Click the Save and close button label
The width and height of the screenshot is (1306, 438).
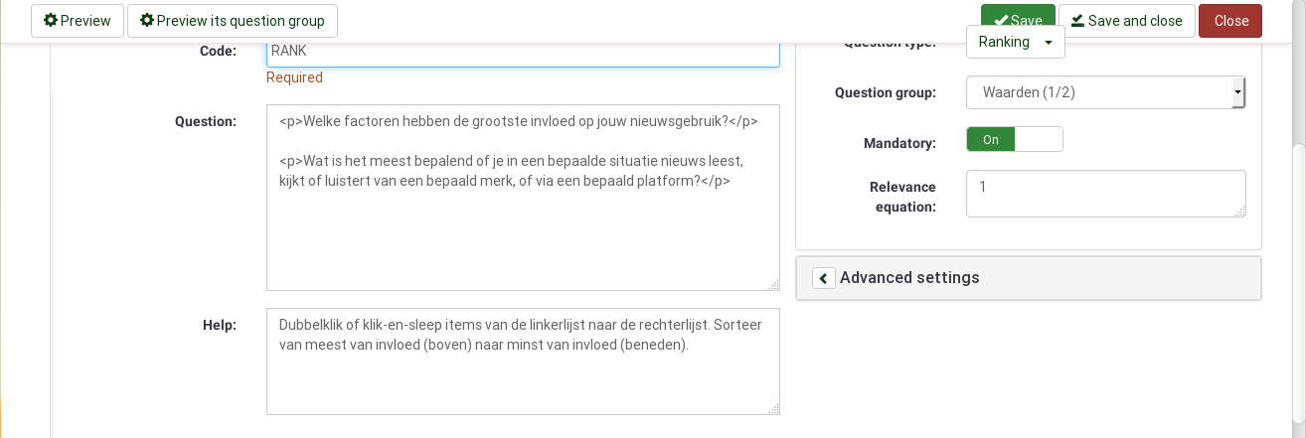pyautogui.click(x=1135, y=21)
